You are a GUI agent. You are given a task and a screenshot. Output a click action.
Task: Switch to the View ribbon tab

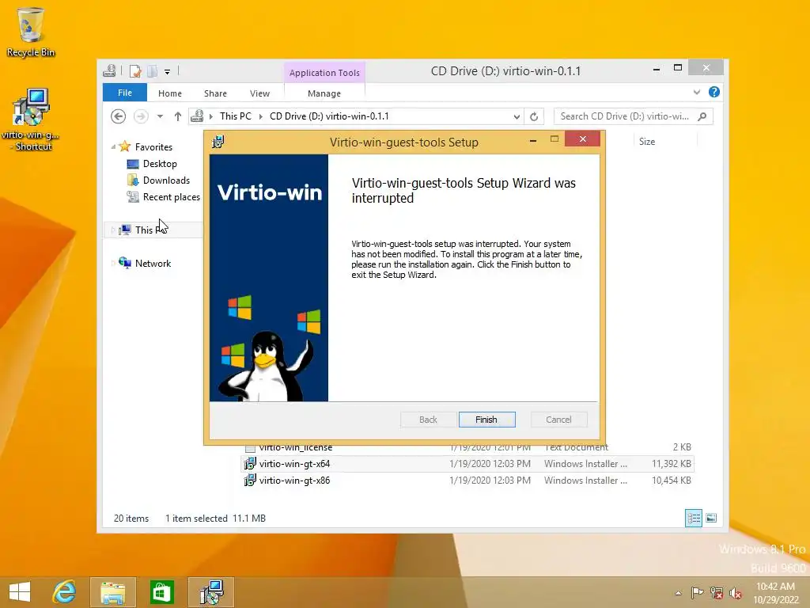point(259,93)
